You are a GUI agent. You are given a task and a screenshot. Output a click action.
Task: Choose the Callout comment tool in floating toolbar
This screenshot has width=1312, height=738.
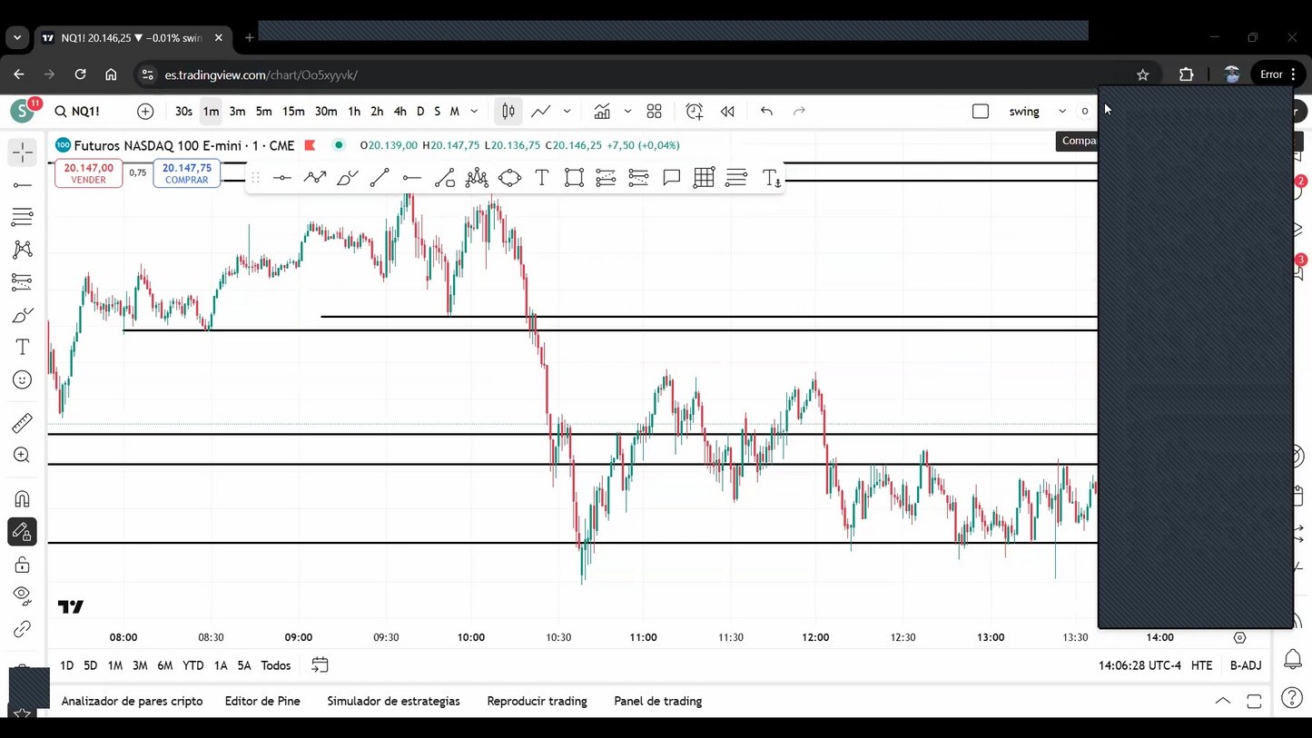pyautogui.click(x=671, y=178)
